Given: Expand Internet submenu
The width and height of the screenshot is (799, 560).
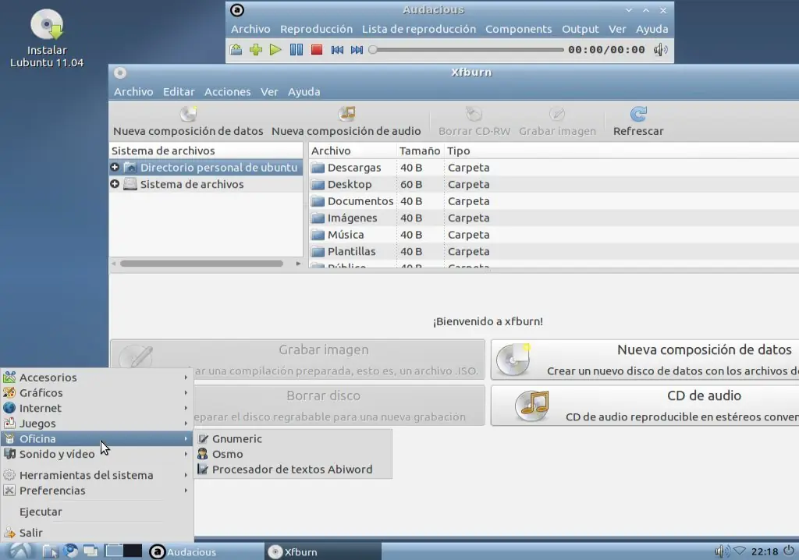Looking at the screenshot, I should point(97,408).
